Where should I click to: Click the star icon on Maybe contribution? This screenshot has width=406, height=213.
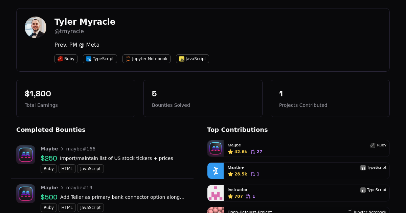[x=230, y=152]
